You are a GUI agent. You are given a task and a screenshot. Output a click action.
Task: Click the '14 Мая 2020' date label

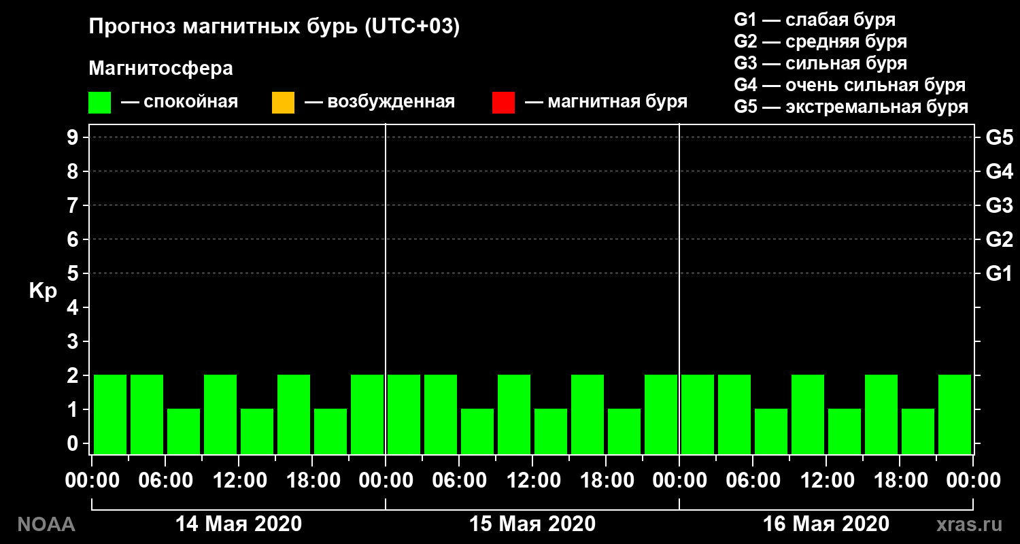pyautogui.click(x=239, y=524)
